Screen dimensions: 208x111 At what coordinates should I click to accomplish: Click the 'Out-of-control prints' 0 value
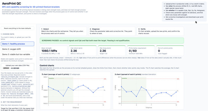click(159, 51)
